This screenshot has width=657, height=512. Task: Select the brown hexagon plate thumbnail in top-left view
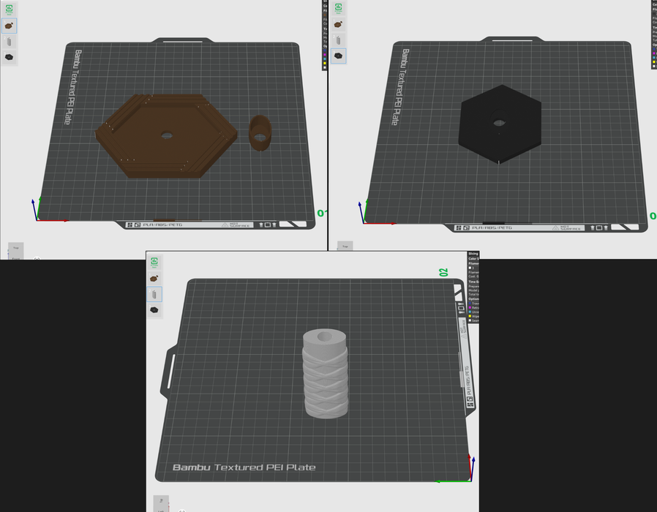click(x=9, y=26)
